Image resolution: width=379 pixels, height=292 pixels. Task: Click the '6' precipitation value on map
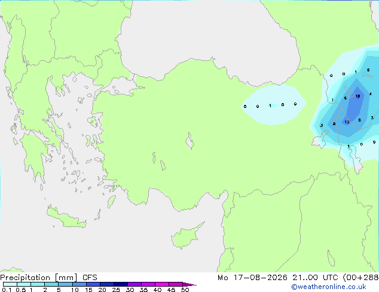pos(345,98)
